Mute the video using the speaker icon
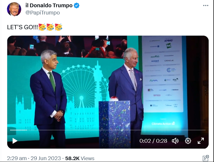The height and width of the screenshot is (162, 214). [x=175, y=141]
